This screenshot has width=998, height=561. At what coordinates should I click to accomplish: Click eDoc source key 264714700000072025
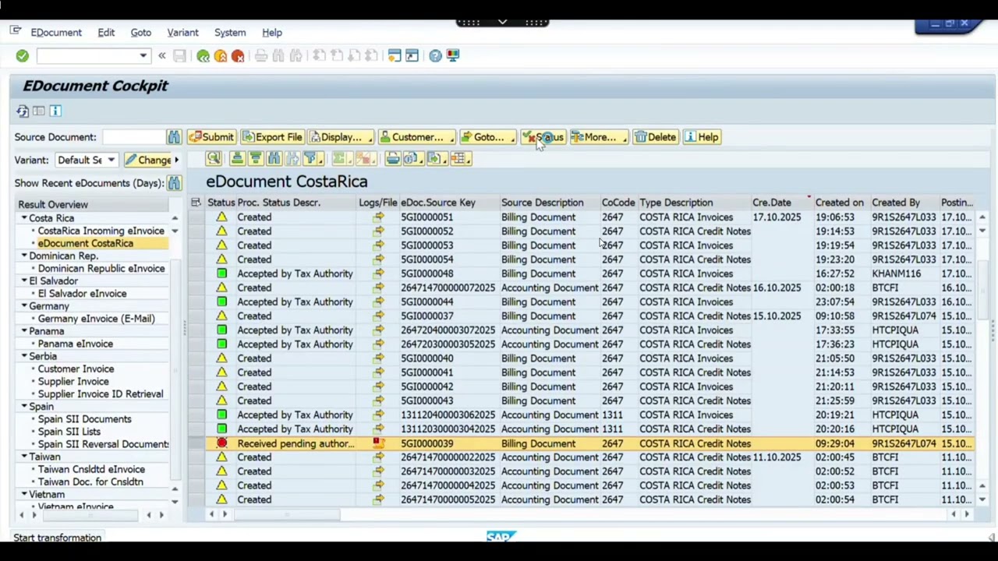[x=448, y=288]
